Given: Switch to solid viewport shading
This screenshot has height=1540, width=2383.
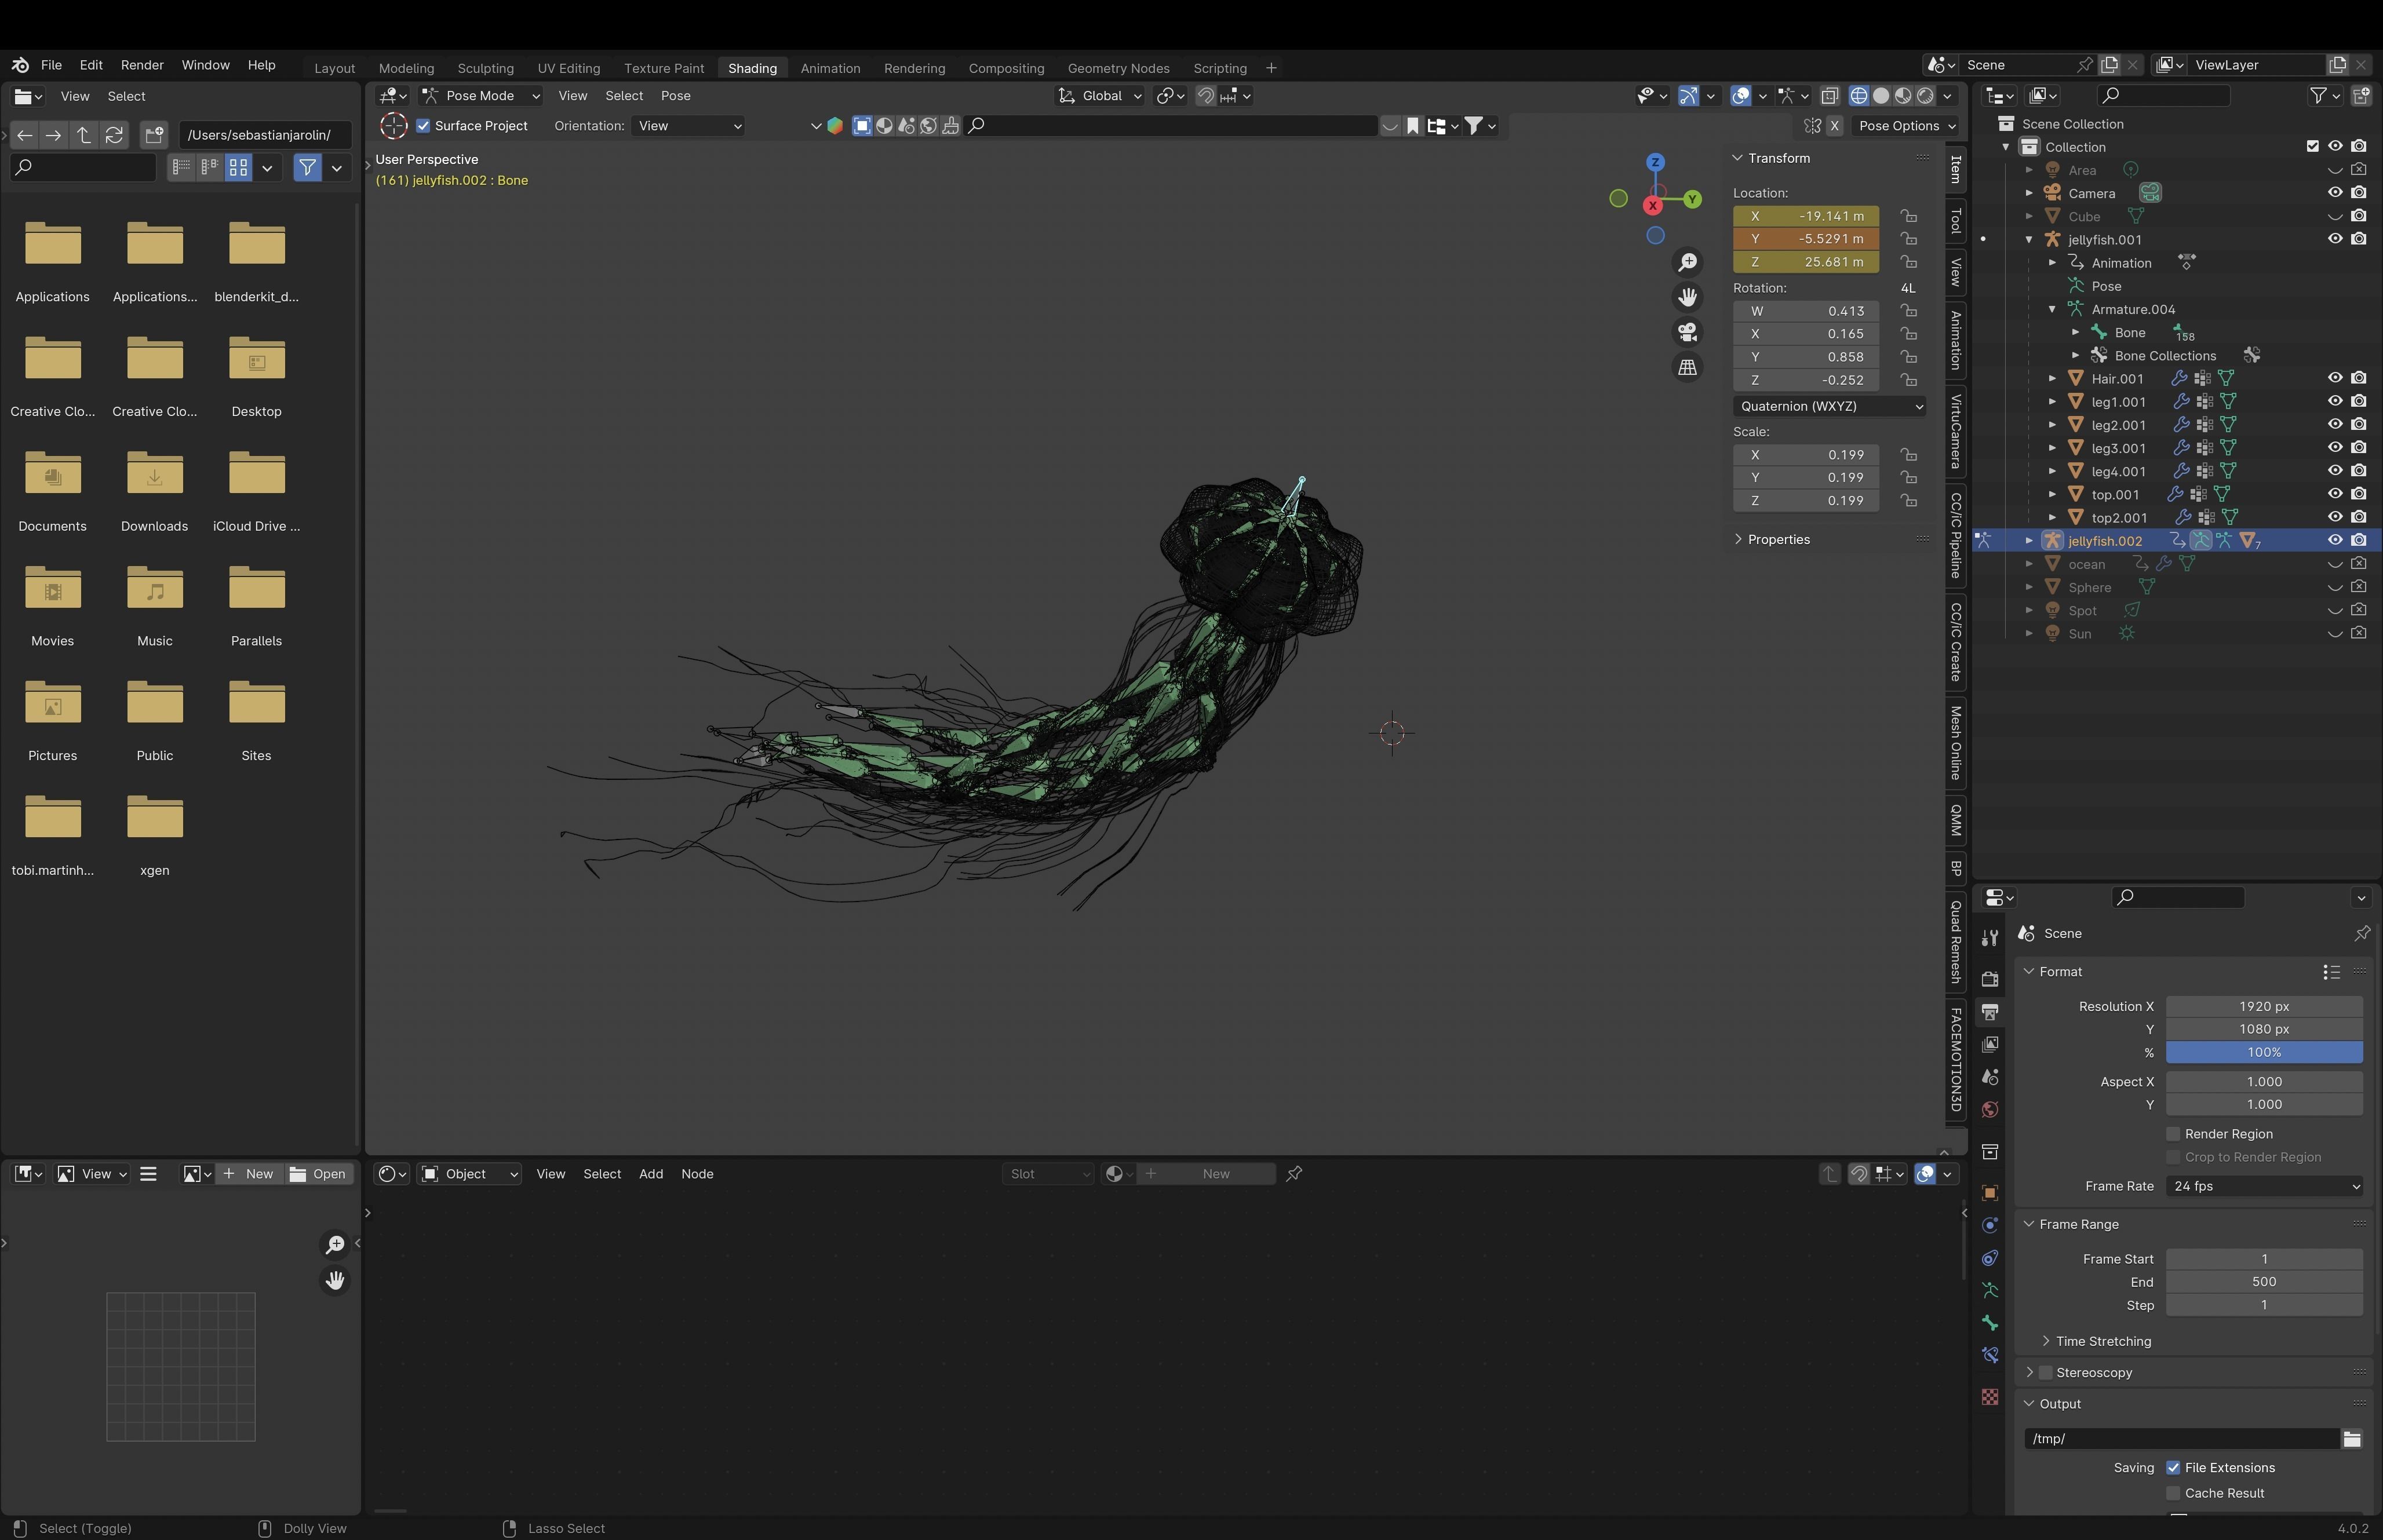Looking at the screenshot, I should coord(1881,96).
